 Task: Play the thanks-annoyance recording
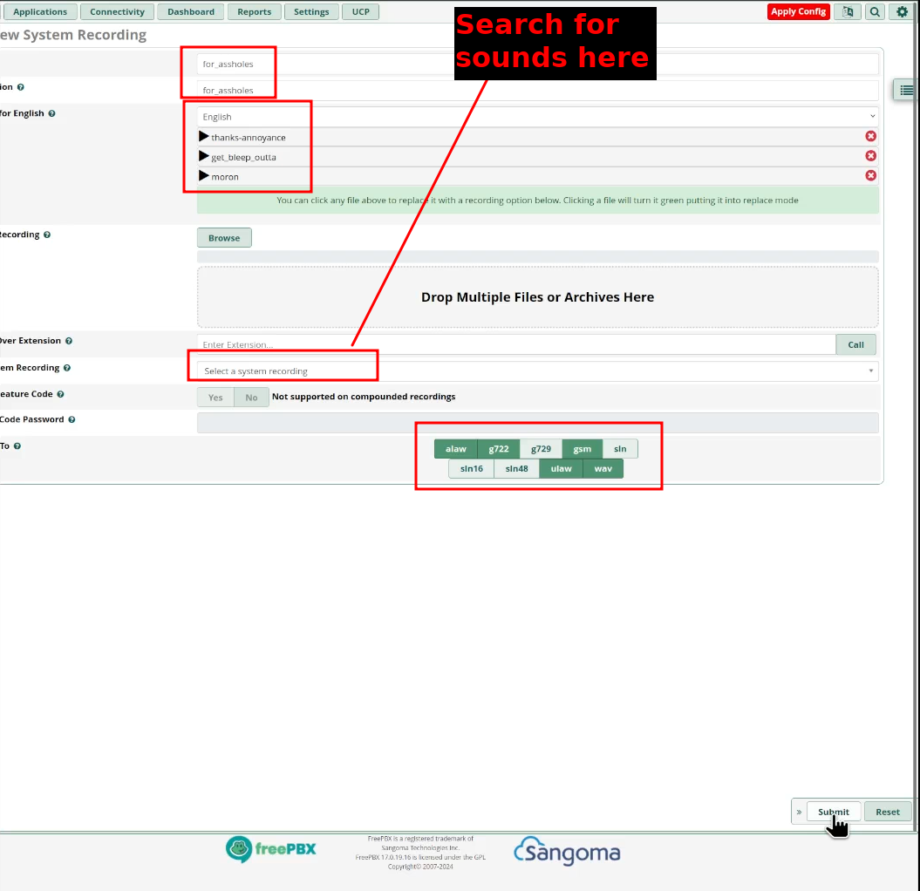(203, 137)
